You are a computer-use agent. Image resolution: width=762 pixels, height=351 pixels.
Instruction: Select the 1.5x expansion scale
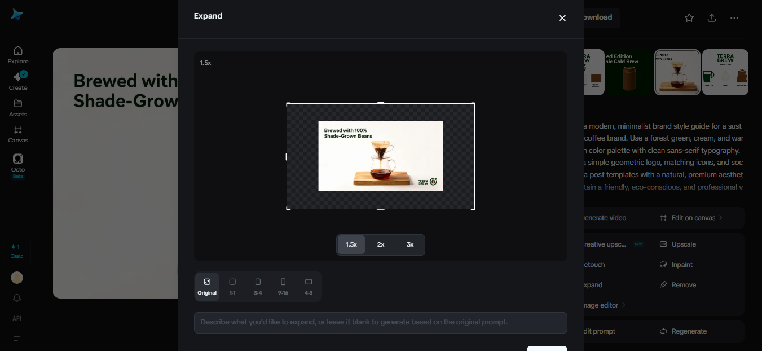pos(351,244)
